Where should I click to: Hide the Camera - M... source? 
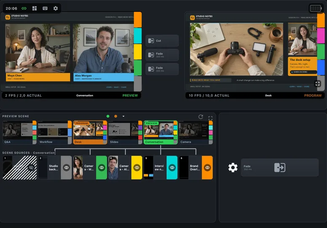102,168
